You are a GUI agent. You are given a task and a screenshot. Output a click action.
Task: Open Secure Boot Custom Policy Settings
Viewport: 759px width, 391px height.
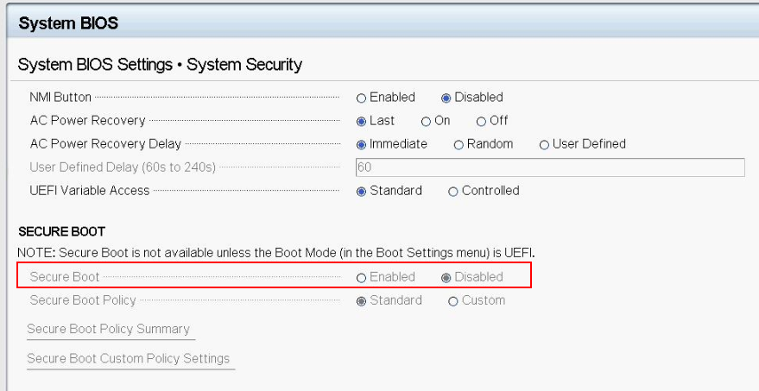pos(128,358)
